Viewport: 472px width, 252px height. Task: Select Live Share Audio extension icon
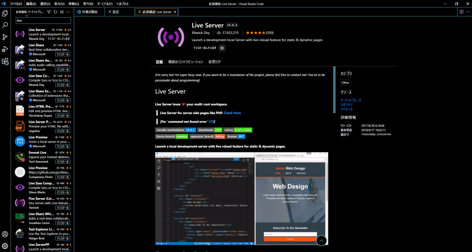tap(20, 65)
